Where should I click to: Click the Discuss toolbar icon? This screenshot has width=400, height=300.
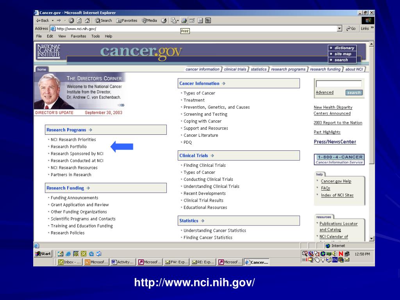200,20
